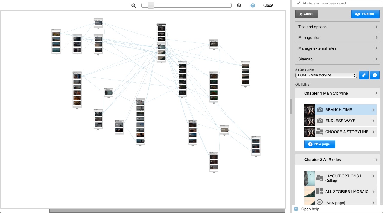The width and height of the screenshot is (383, 213).
Task: Click the plus add storyline icon
Action: (x=375, y=75)
